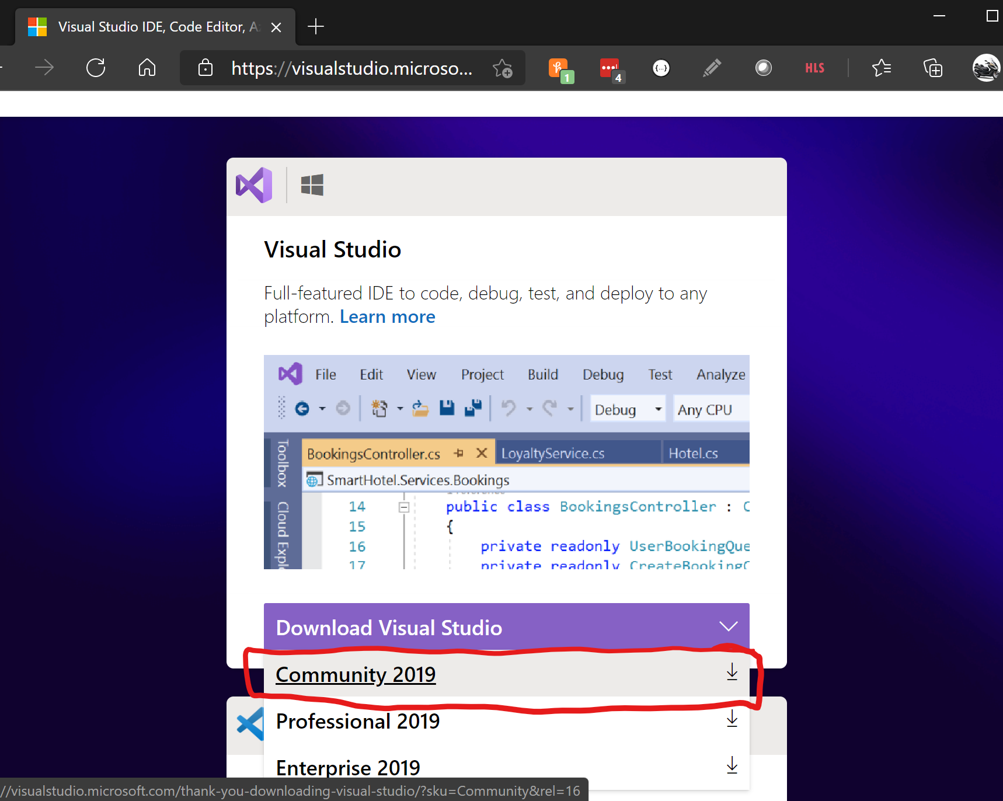Click the purple Visual Studio logo in card header
Image resolution: width=1003 pixels, height=801 pixels.
coord(254,185)
